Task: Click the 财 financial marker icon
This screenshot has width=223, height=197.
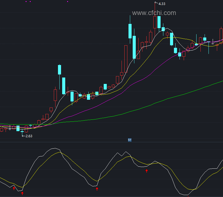Action: pos(130,140)
